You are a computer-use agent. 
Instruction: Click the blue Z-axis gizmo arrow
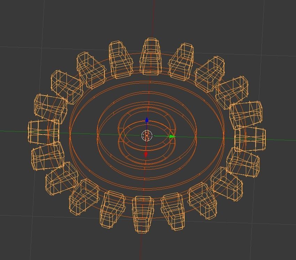[x=147, y=120]
